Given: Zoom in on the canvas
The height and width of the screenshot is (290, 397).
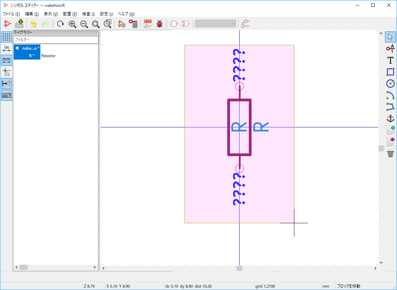Looking at the screenshot, I should [73, 24].
